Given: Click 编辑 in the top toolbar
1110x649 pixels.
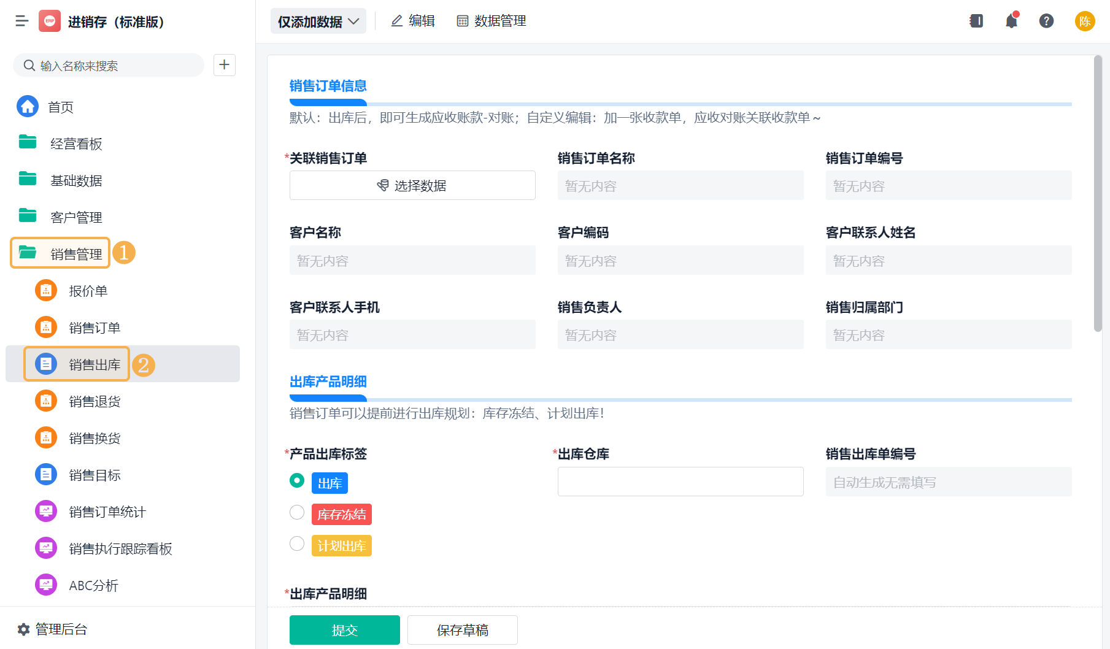Looking at the screenshot, I should 413,21.
